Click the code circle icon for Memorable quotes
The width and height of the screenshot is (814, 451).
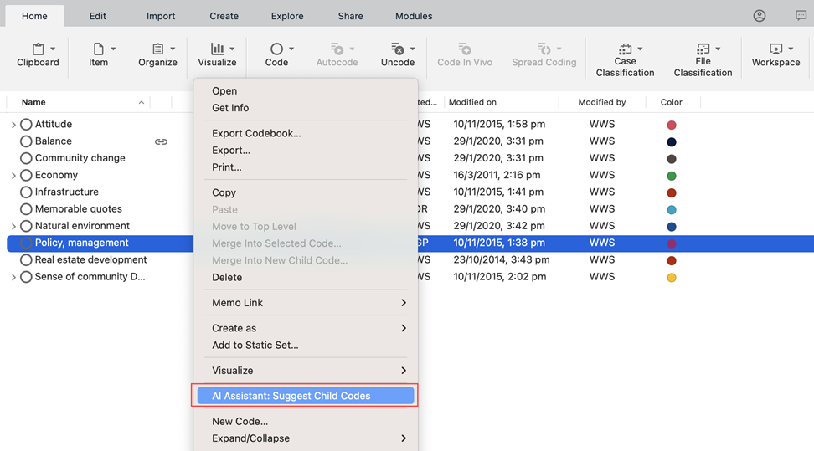[26, 209]
